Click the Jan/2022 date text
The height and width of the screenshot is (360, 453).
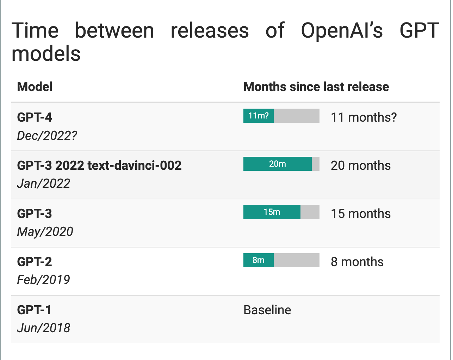point(44,184)
